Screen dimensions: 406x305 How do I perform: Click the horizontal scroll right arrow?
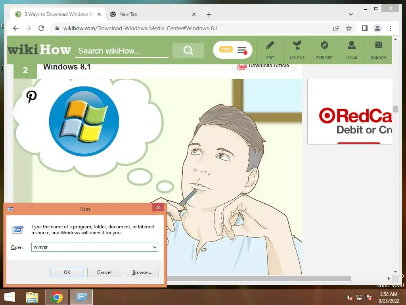tap(389, 278)
